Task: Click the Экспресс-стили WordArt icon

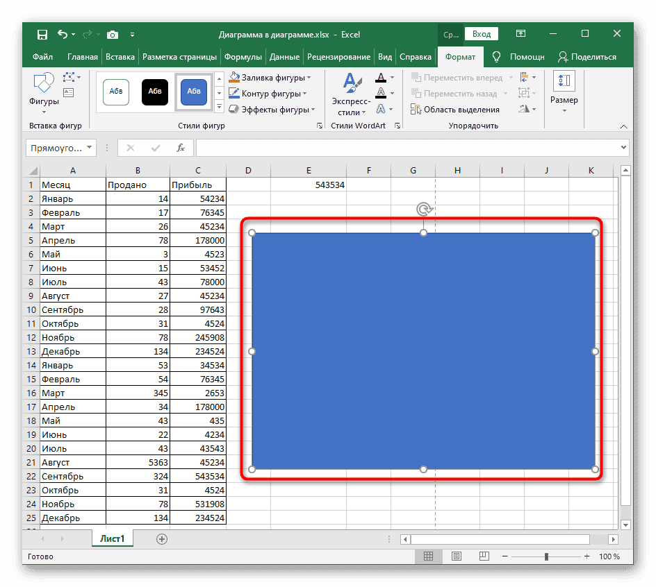Action: pos(350,94)
